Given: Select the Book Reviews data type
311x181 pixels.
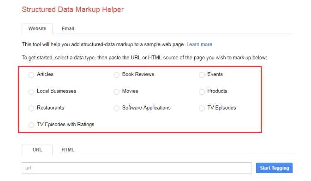Looking at the screenshot, I should pyautogui.click(x=116, y=75).
